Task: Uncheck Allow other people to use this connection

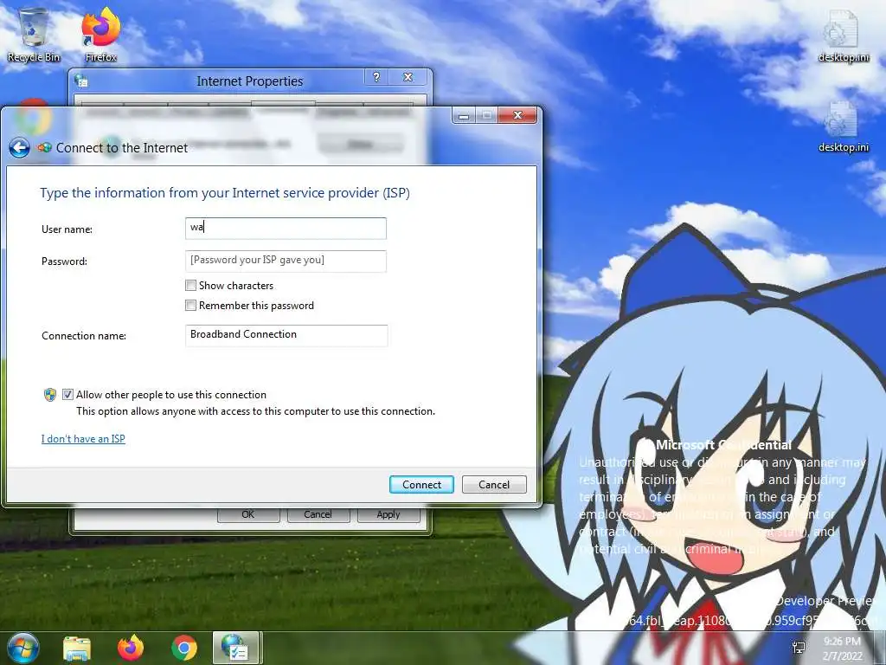Action: coord(67,395)
